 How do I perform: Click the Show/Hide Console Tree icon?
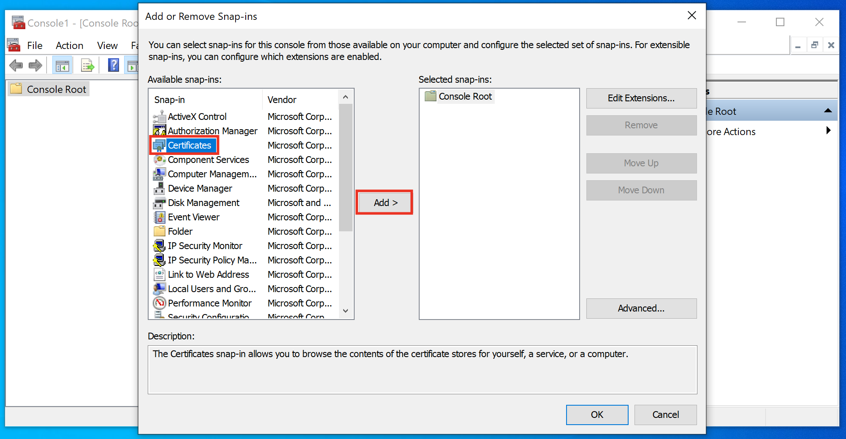pyautogui.click(x=62, y=66)
